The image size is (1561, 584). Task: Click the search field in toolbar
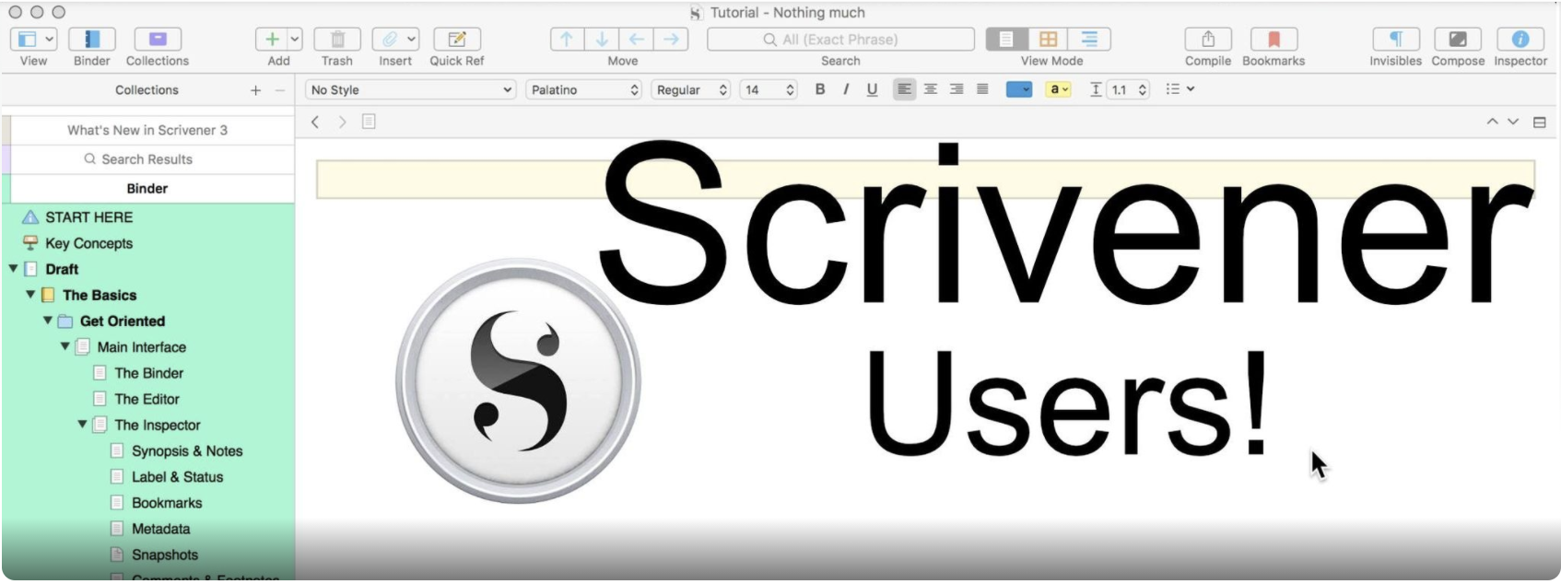click(x=840, y=40)
